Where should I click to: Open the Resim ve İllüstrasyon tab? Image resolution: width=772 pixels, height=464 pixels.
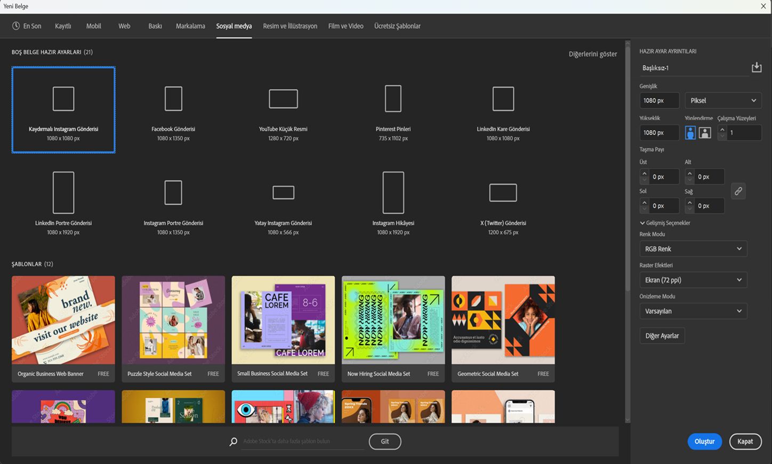290,26
